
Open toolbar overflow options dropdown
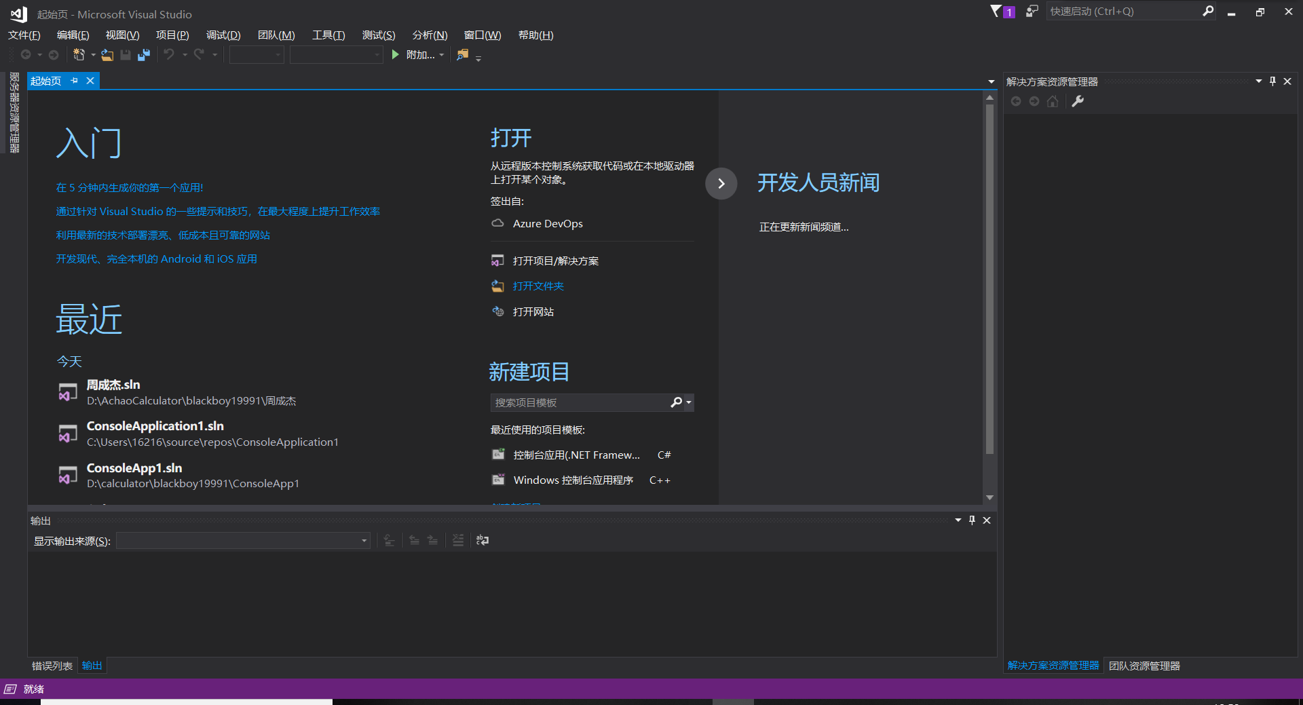pos(478,58)
